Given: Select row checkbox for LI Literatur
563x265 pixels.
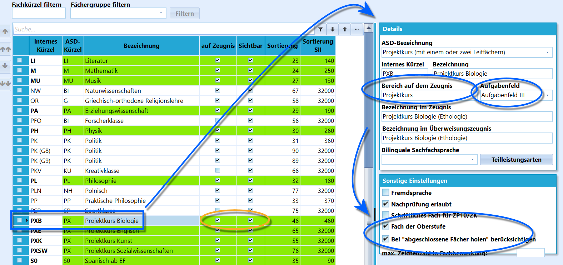Looking at the screenshot, I should [20, 60].
